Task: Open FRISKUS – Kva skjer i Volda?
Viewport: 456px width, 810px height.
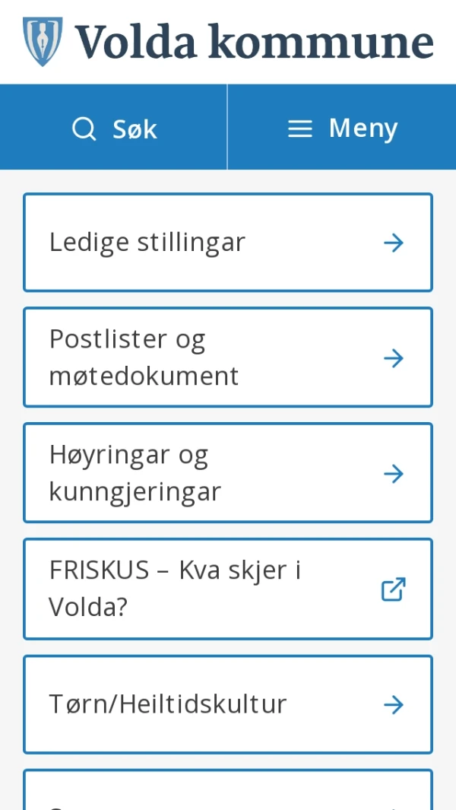Action: 228,589
